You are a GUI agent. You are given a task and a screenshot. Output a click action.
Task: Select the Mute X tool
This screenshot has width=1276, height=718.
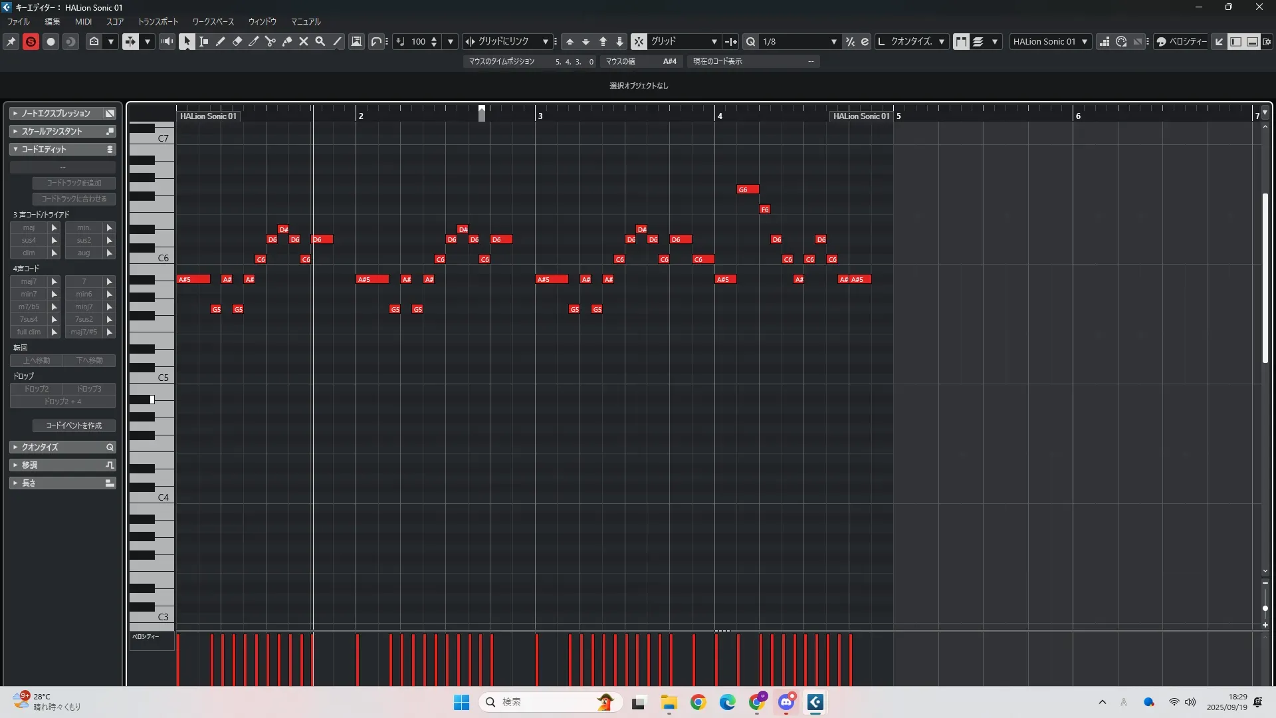304,41
